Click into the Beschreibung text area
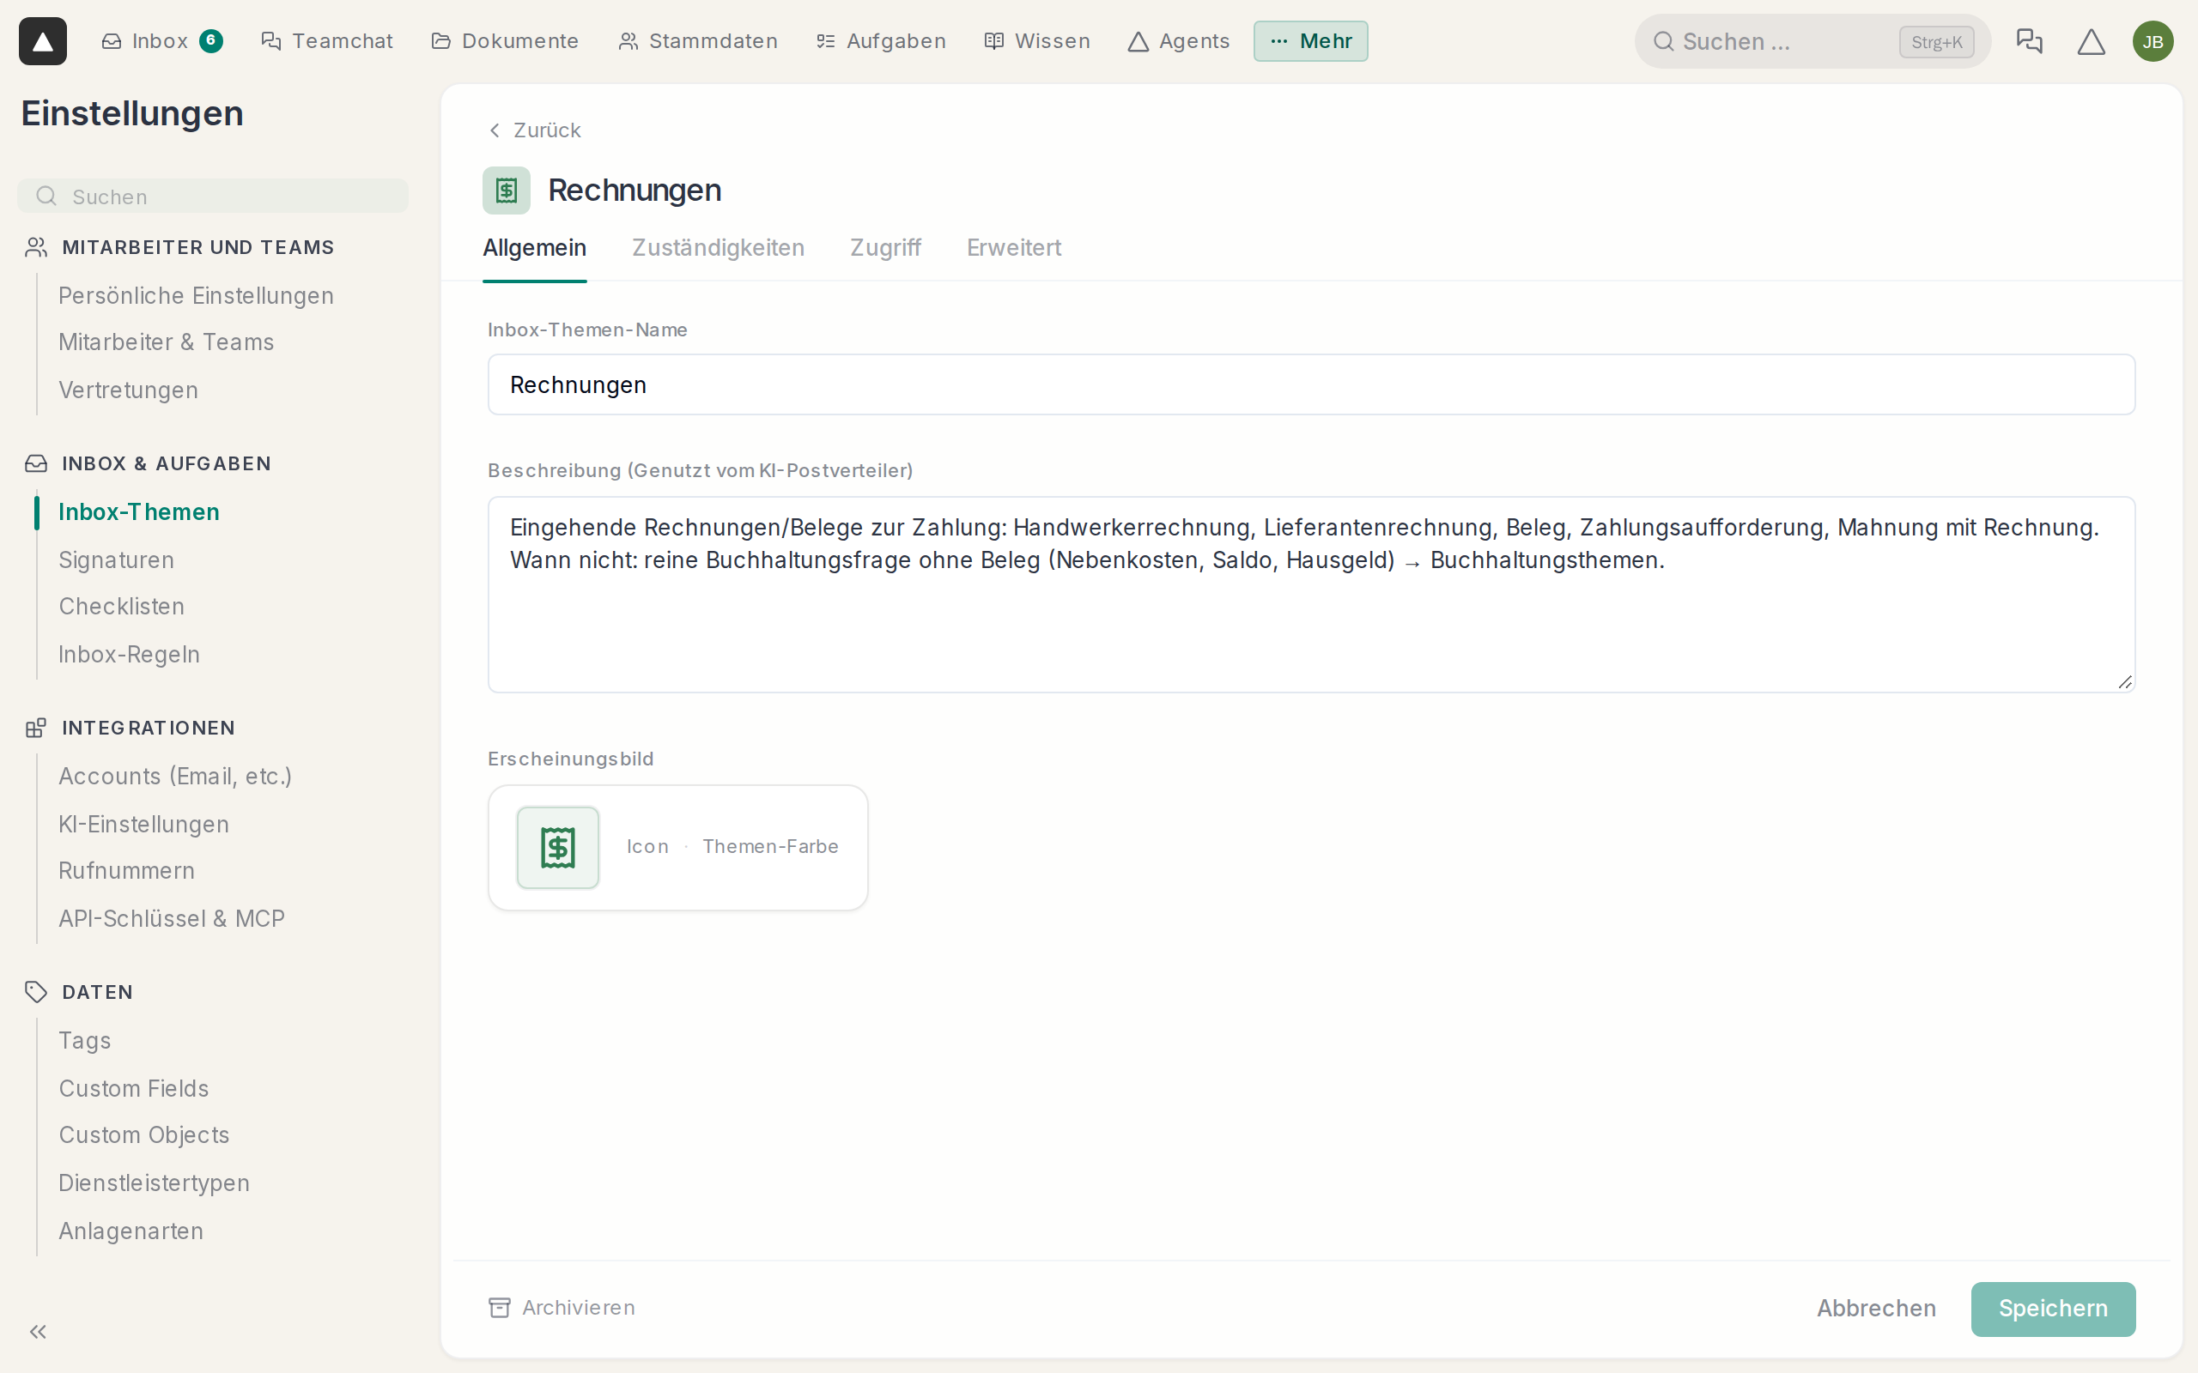This screenshot has height=1373, width=2198. (1310, 595)
